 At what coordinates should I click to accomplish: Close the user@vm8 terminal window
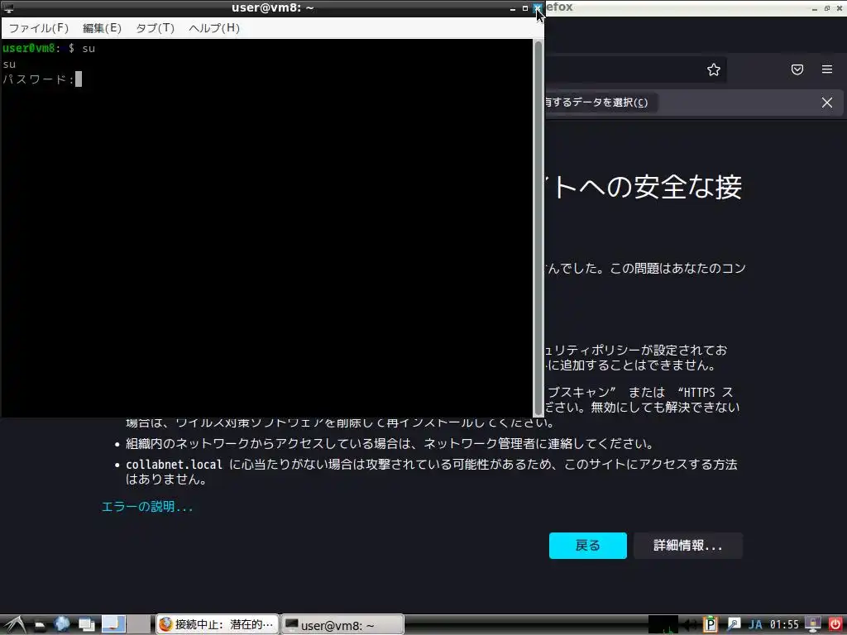point(538,8)
